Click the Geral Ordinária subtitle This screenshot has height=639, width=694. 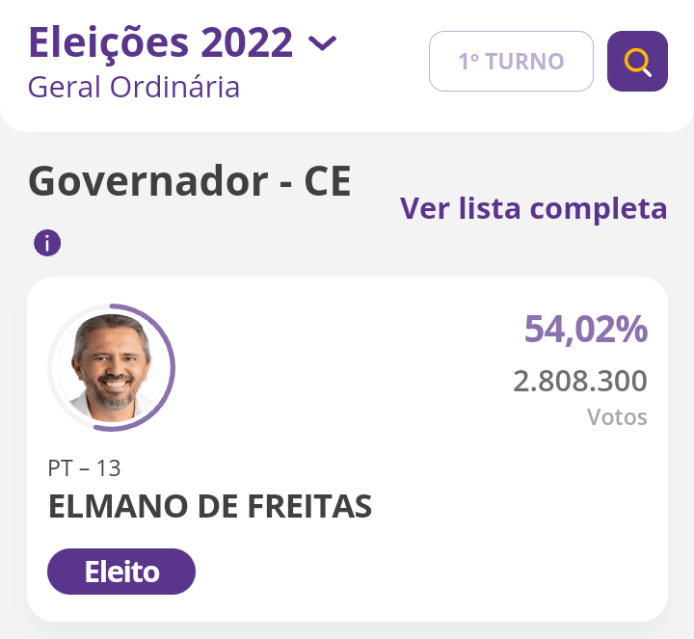pos(134,88)
